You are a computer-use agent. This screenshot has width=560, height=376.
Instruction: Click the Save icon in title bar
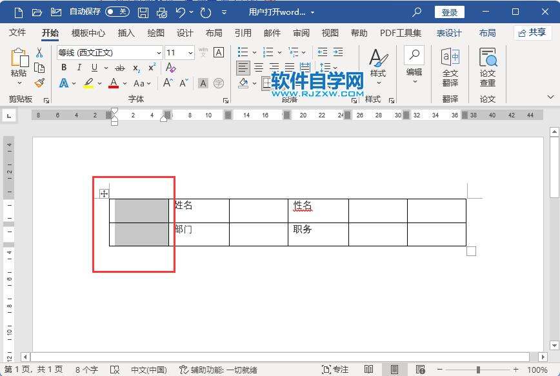tap(143, 12)
